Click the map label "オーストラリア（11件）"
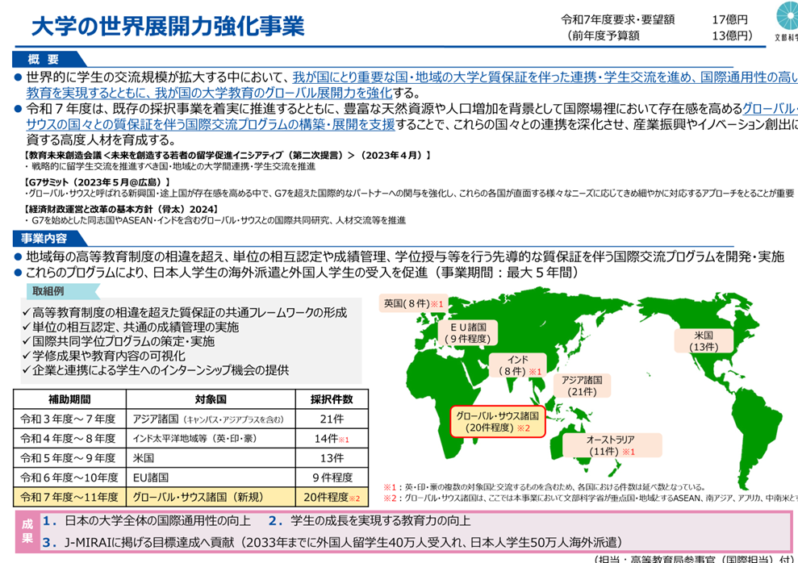798x563 pixels. pos(611,445)
